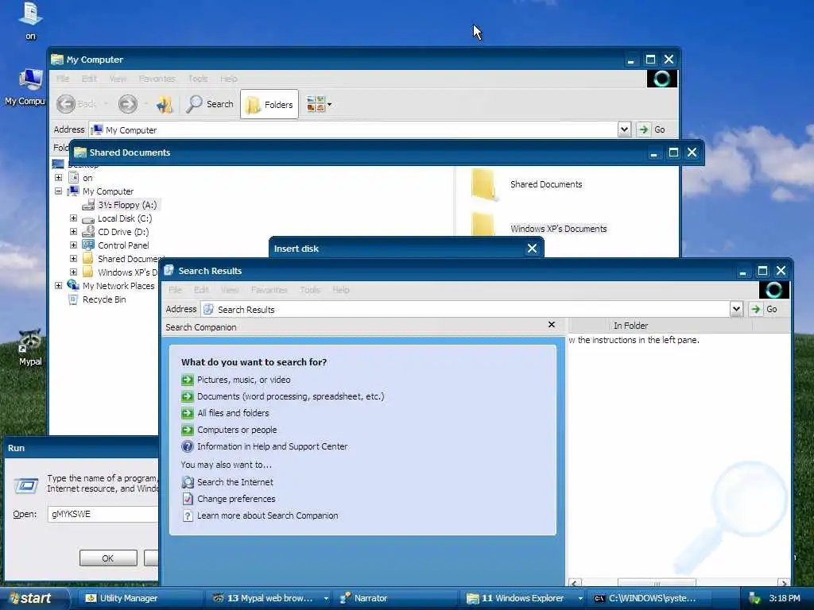Select Control Panel tree item
Image resolution: width=814 pixels, height=610 pixels.
(x=123, y=245)
